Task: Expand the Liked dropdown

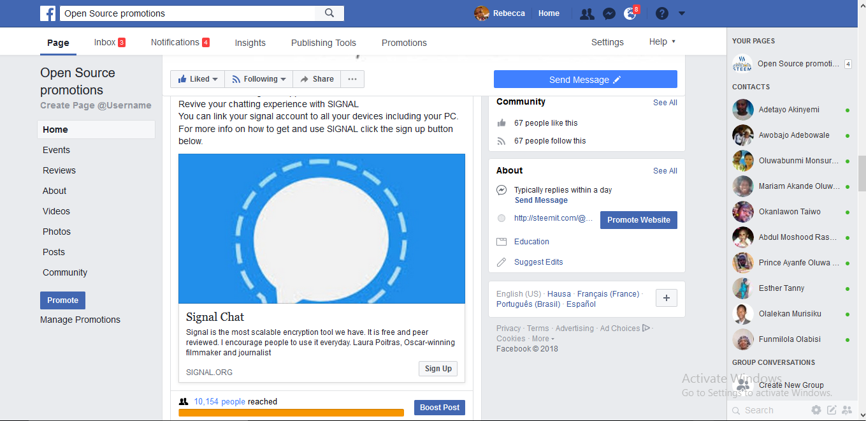Action: tap(198, 79)
